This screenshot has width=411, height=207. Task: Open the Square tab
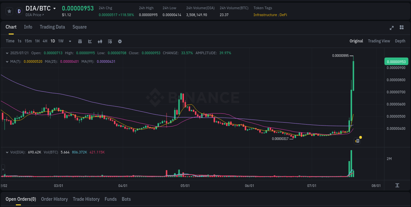tap(79, 27)
